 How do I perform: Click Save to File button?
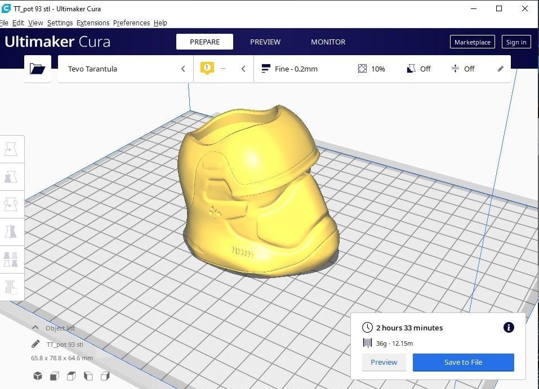pos(463,362)
